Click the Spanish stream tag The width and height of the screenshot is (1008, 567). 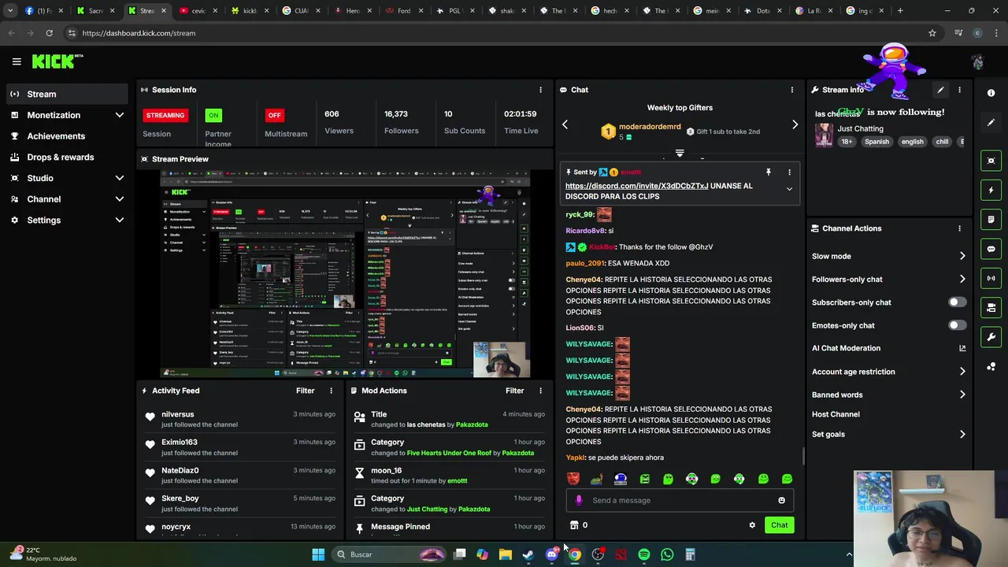(876, 142)
